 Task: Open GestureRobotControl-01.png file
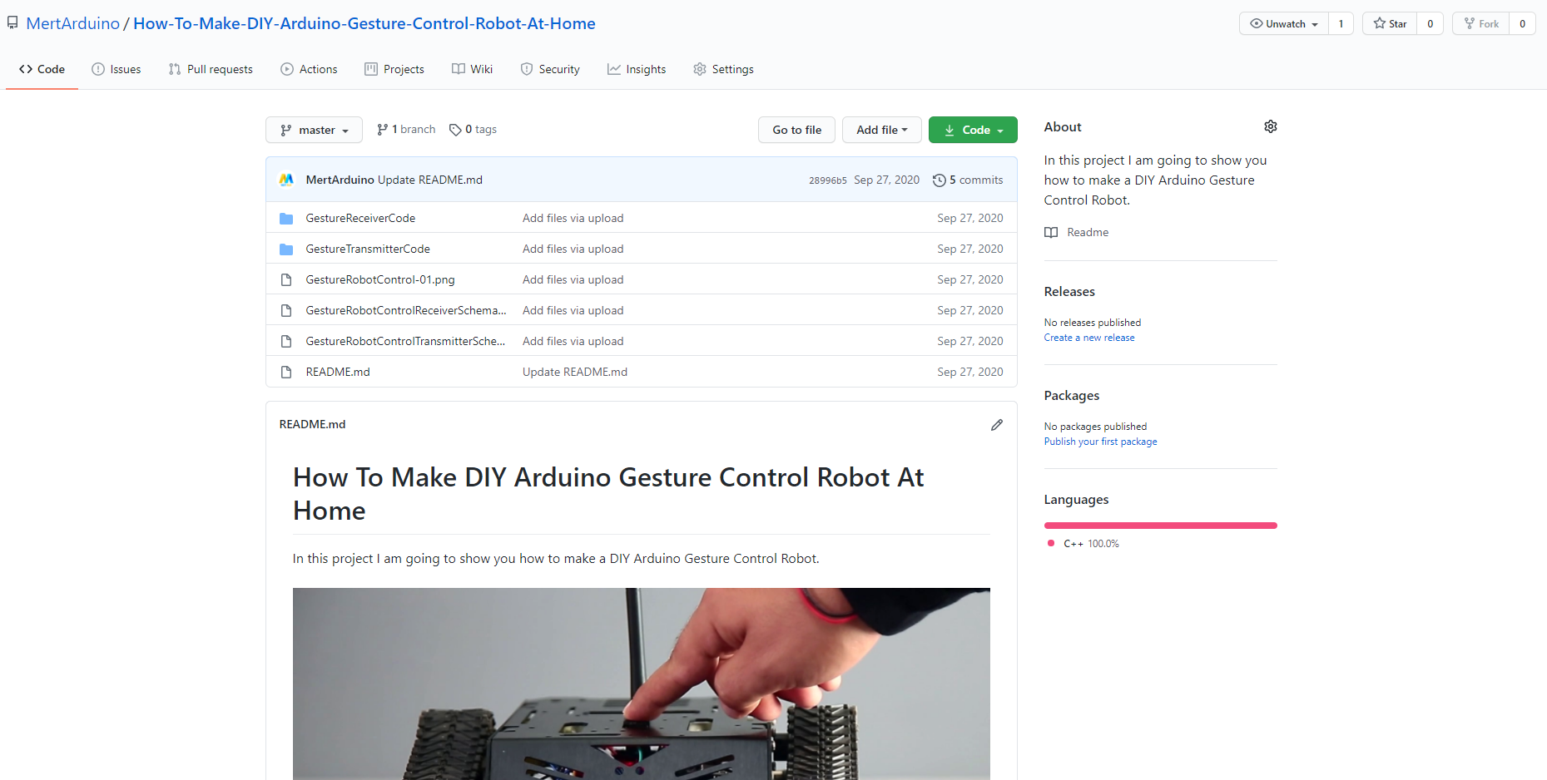380,279
